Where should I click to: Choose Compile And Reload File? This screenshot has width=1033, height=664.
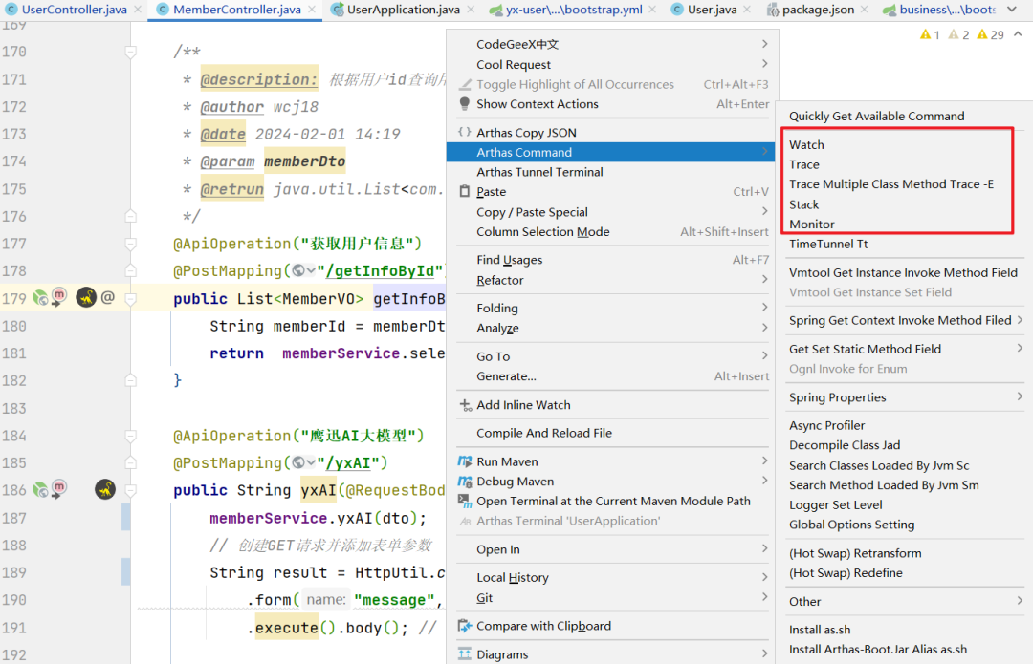[x=544, y=433]
